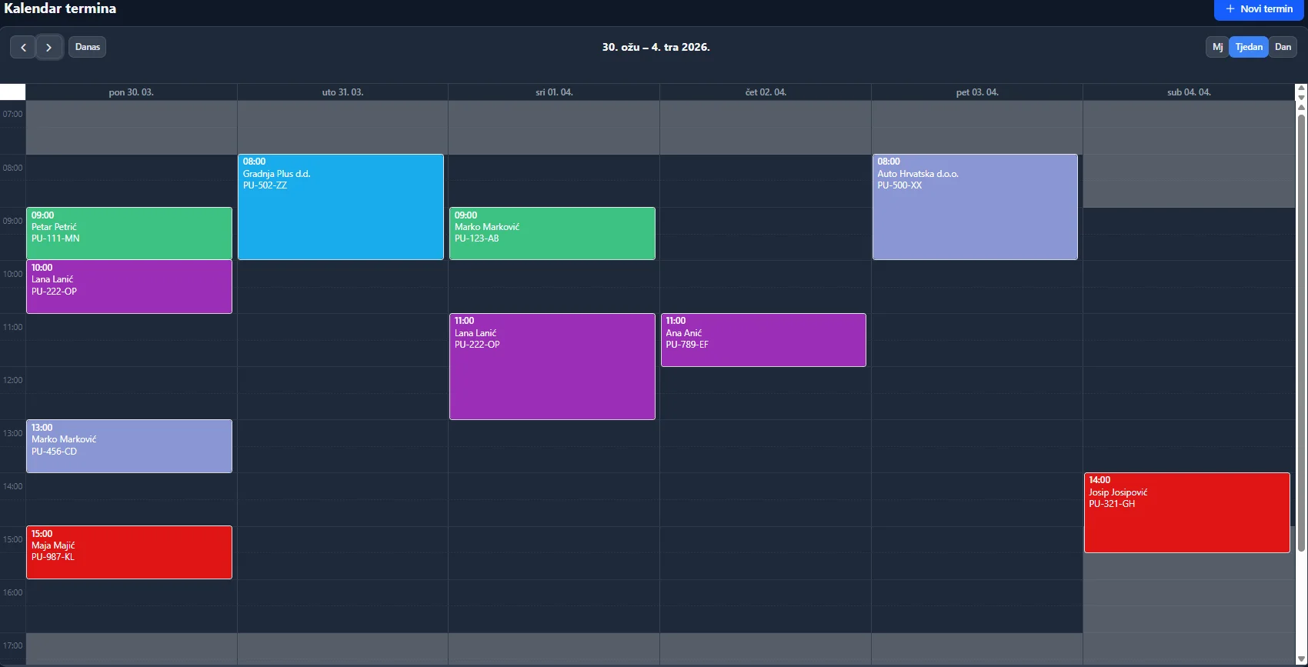Click the calendar vertical scrollbar
The height and width of the screenshot is (667, 1308).
[1301, 331]
